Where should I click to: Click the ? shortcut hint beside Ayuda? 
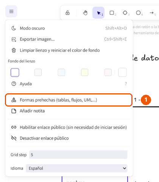coord(126,84)
